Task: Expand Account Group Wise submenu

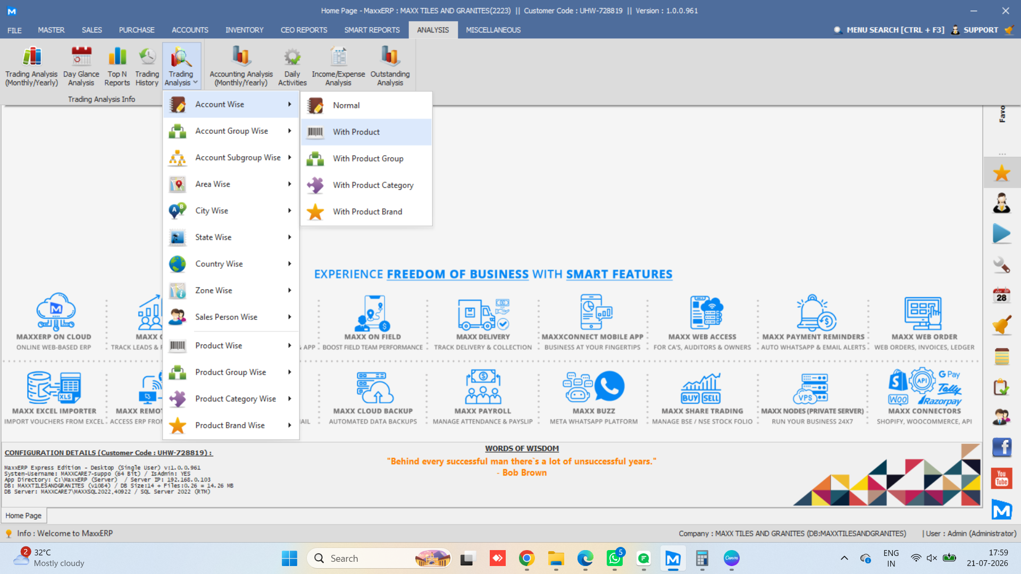Action: [x=231, y=131]
